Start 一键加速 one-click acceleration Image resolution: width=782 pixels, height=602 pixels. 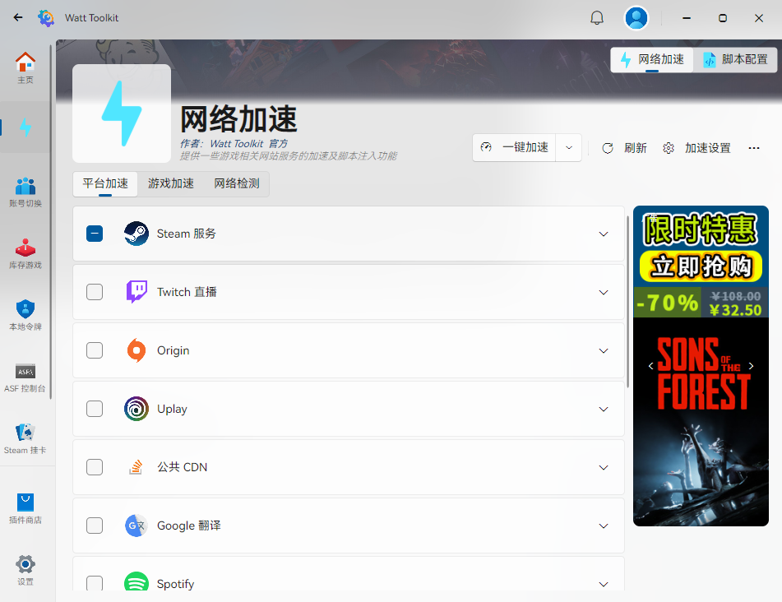click(514, 148)
